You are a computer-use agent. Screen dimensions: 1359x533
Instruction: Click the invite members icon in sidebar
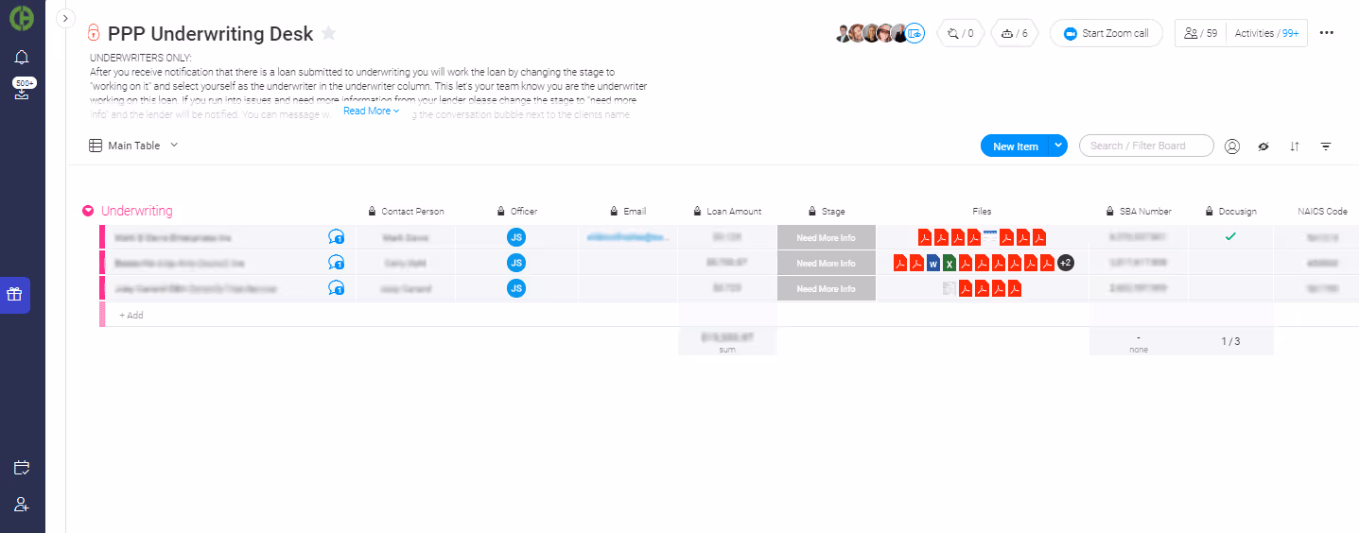pyautogui.click(x=22, y=505)
